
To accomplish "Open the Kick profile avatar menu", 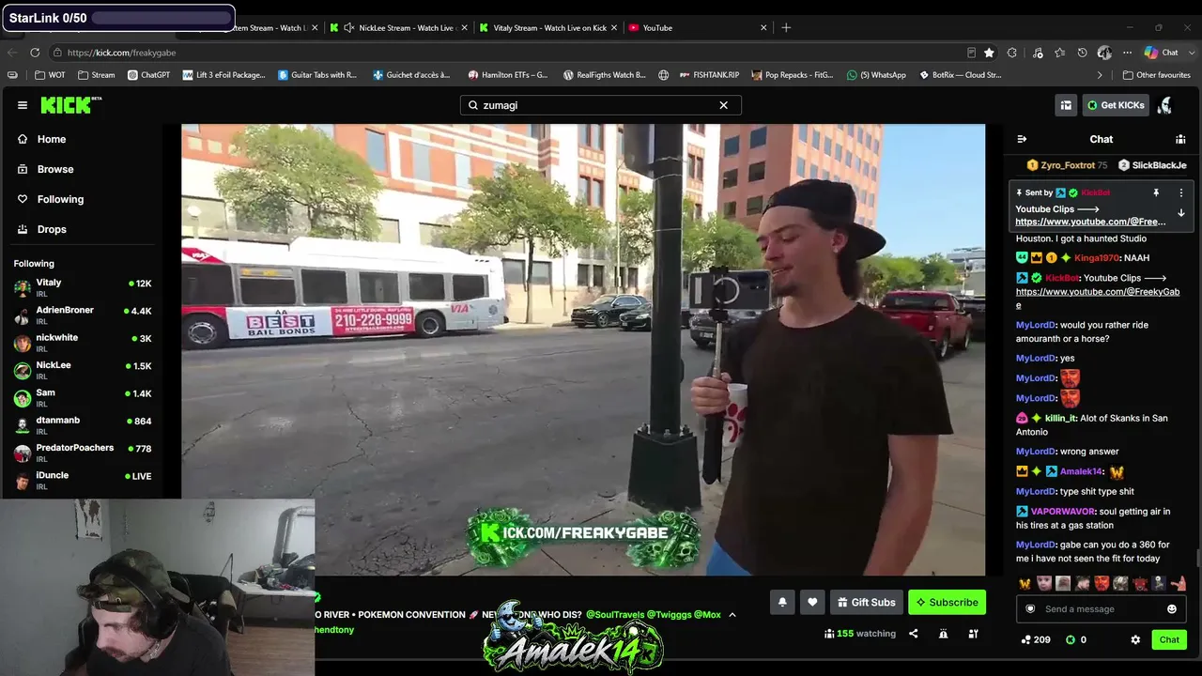I will coord(1165,105).
